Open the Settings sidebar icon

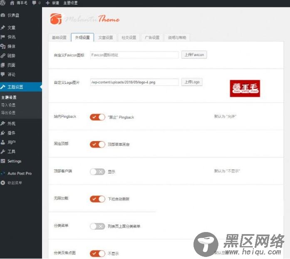(3, 161)
